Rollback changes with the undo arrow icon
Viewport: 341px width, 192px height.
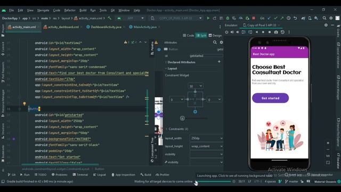(x=295, y=18)
